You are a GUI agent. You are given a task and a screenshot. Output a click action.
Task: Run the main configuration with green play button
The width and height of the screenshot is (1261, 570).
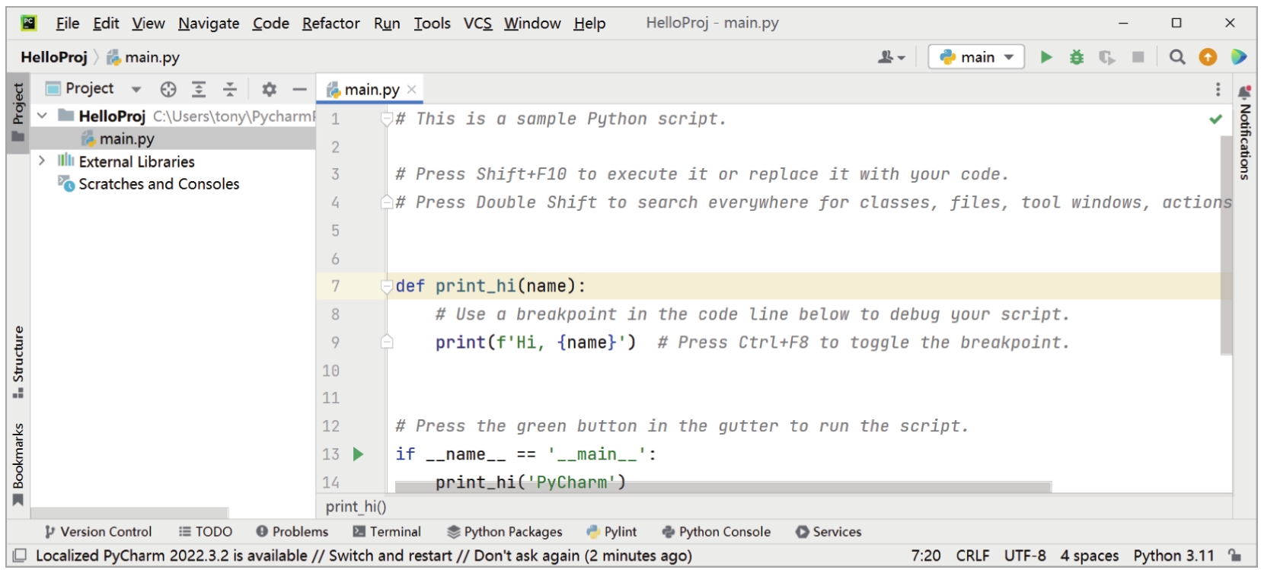pyautogui.click(x=1046, y=57)
